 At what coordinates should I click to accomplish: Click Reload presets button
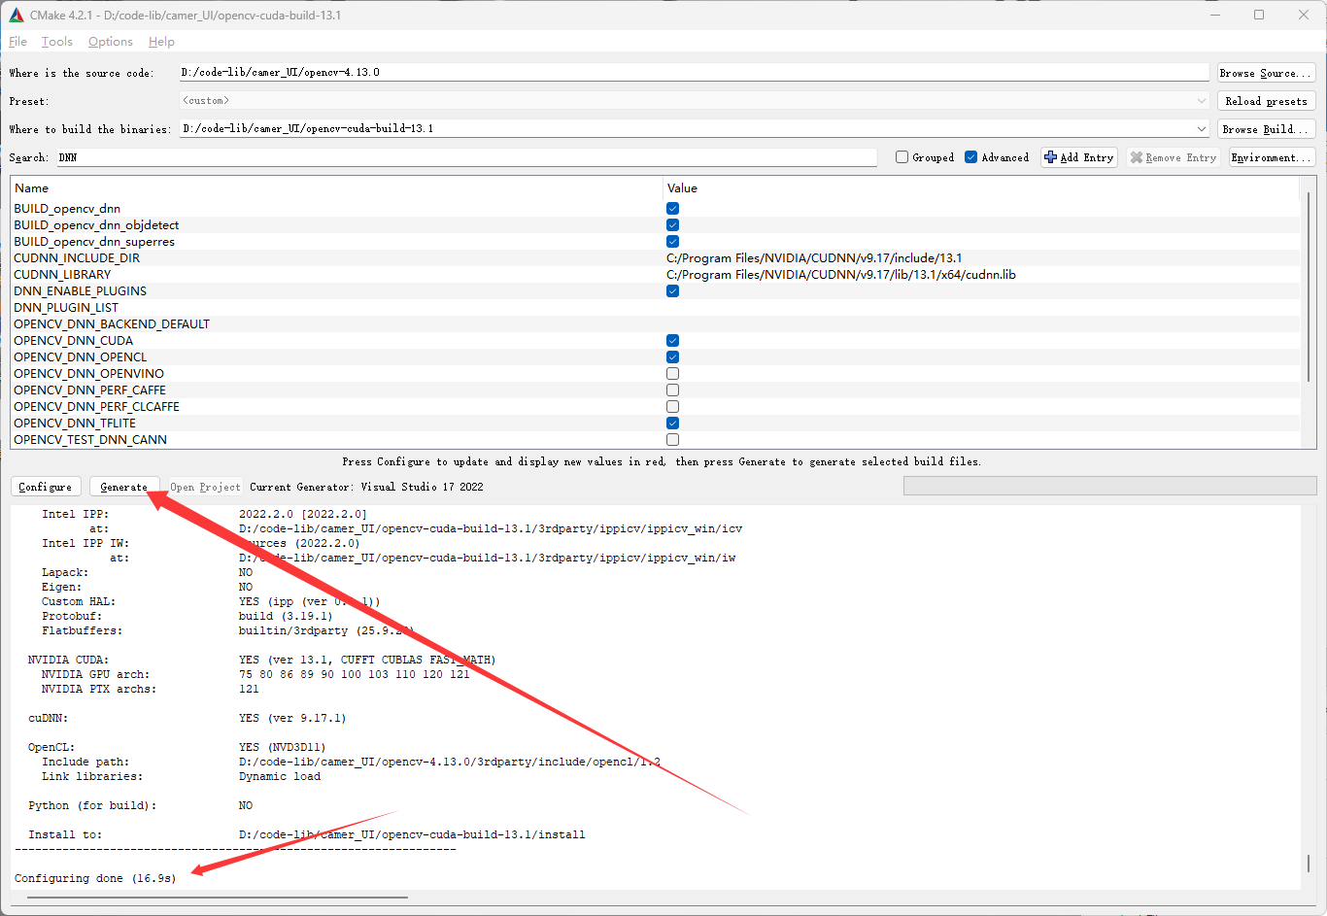1267,101
